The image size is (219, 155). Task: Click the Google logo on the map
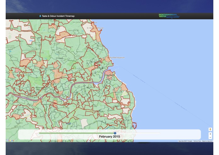pyautogui.click(x=10, y=140)
